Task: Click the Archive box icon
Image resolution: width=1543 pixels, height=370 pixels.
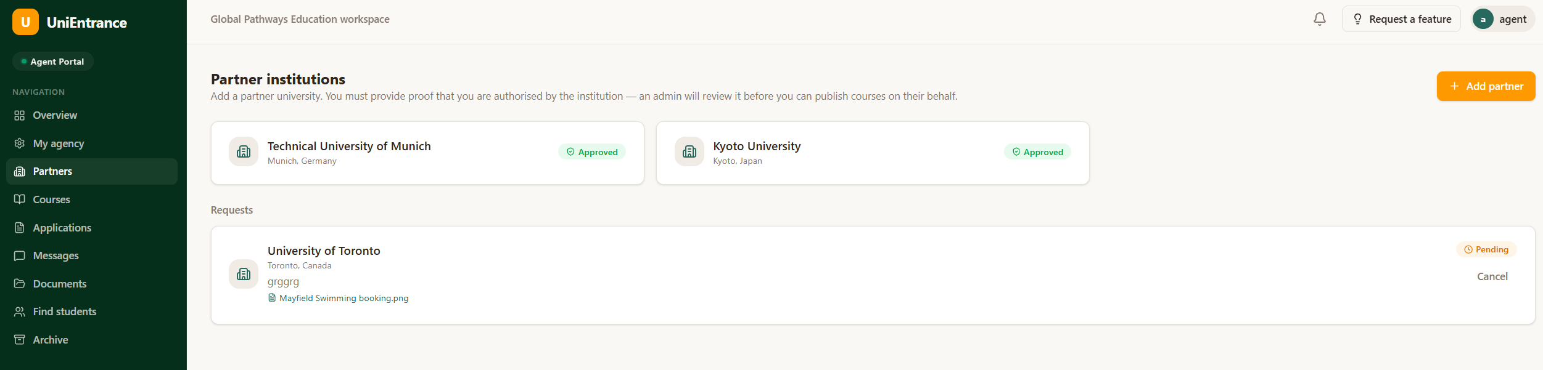Action: click(x=20, y=340)
